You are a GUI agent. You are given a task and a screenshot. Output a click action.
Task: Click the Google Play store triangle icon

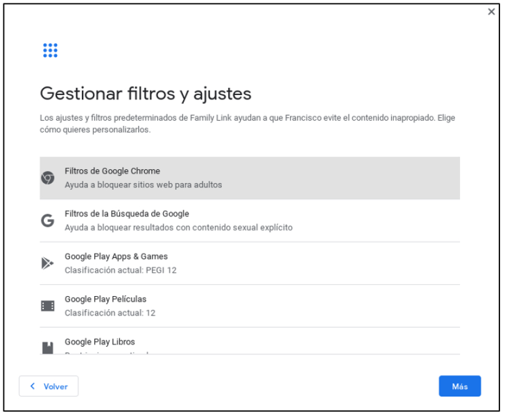(x=48, y=263)
